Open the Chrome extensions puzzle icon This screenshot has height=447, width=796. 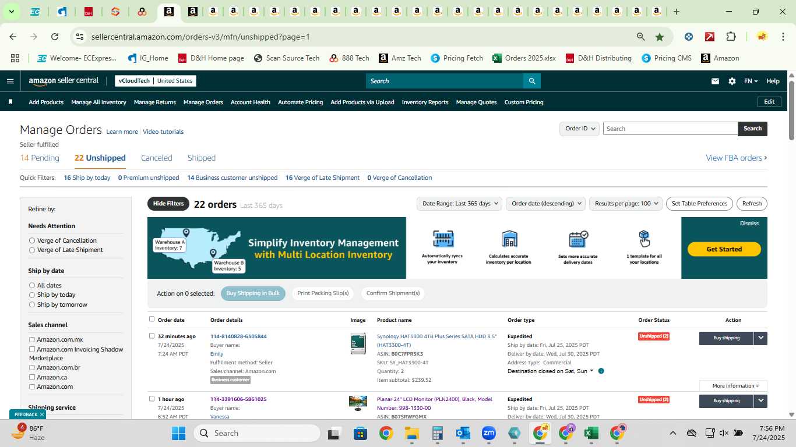[731, 37]
